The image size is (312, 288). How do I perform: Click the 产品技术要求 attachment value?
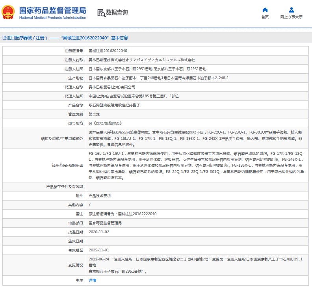[x=100, y=196]
